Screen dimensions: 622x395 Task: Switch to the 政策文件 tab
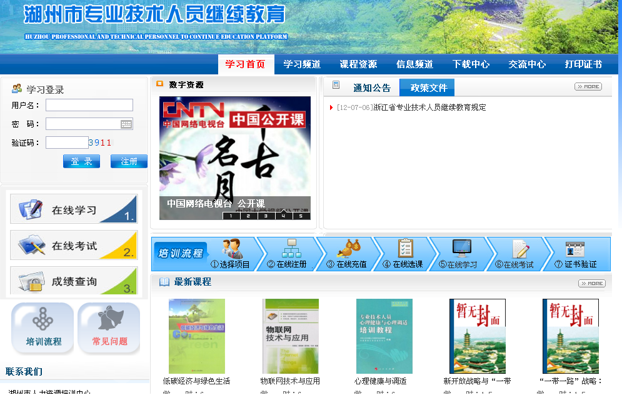click(x=428, y=88)
